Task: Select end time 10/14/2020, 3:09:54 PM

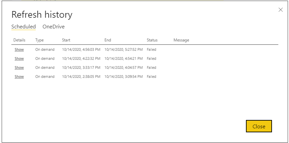Action: (123, 77)
